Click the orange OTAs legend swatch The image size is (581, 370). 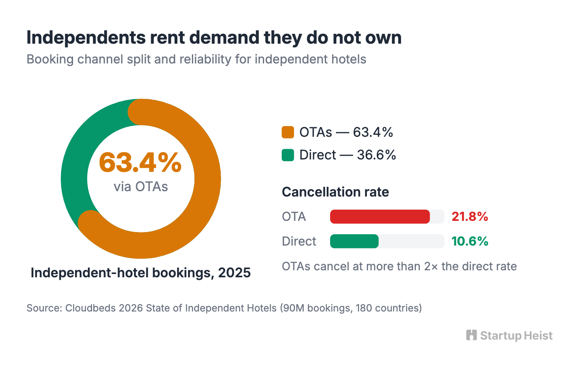[x=288, y=132]
